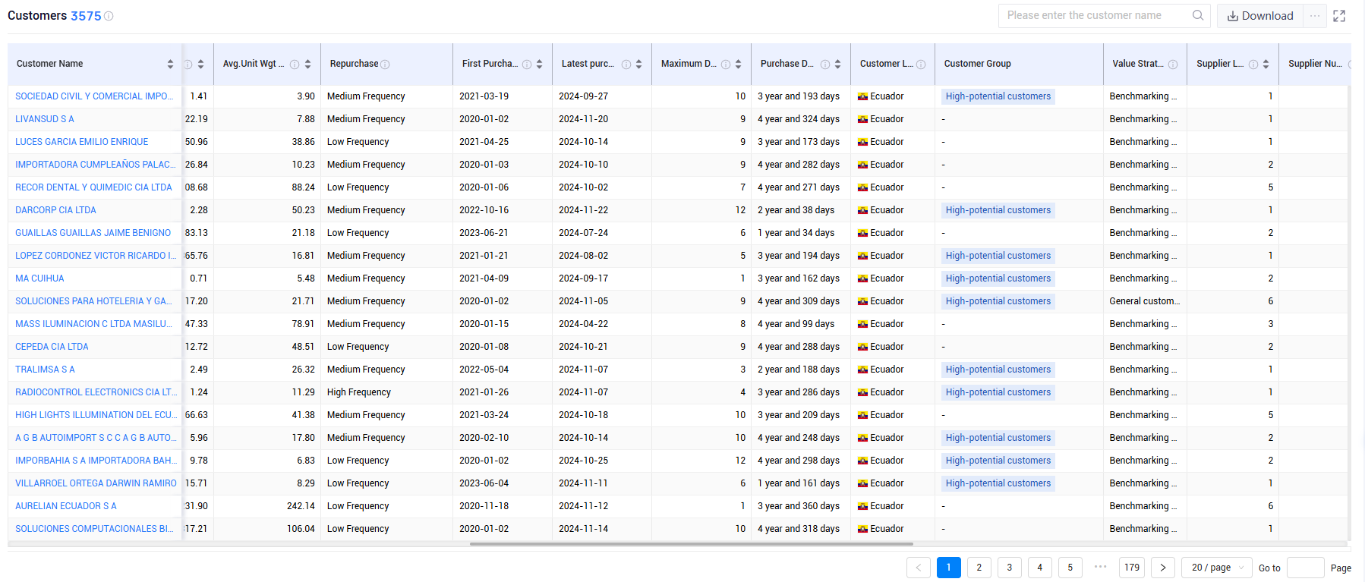Sort the Maximum D... column
The height and width of the screenshot is (582, 1365).
click(738, 64)
